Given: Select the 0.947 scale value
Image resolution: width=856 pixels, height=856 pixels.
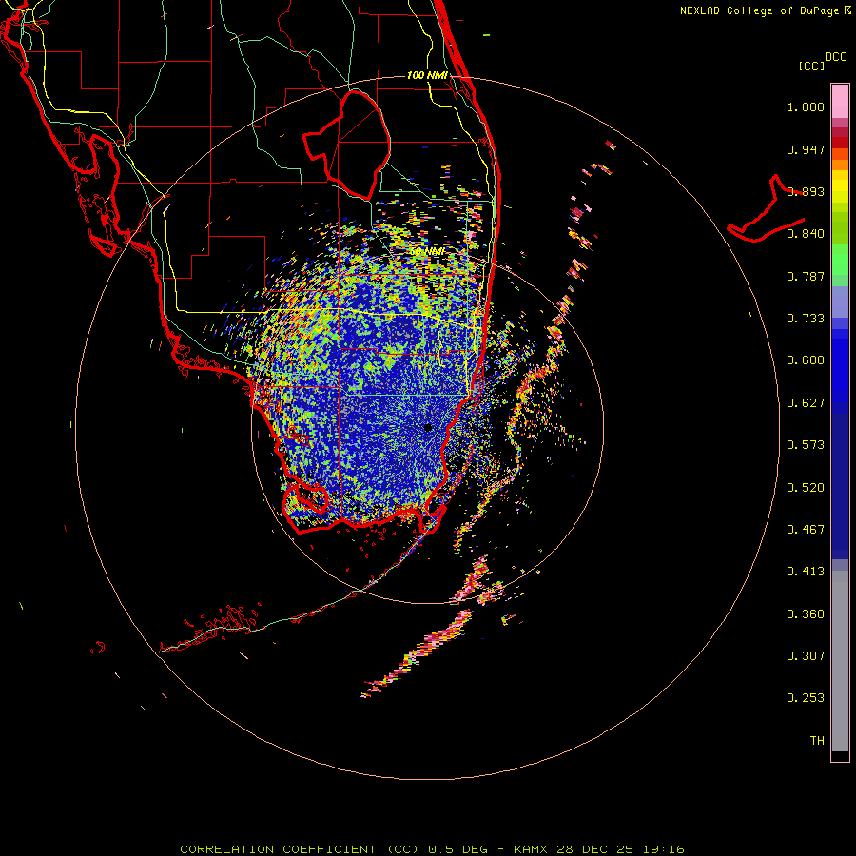Looking at the screenshot, I should pos(806,149).
